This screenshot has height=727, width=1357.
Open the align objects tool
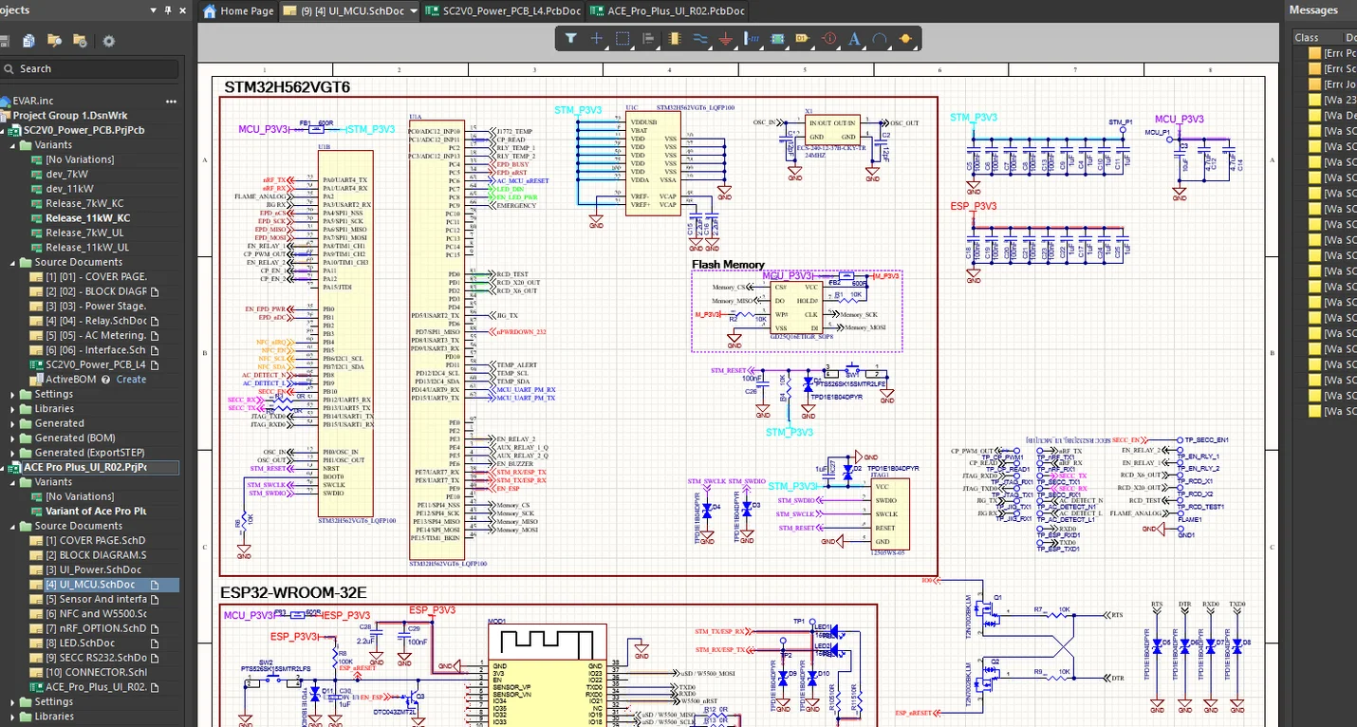pyautogui.click(x=648, y=39)
